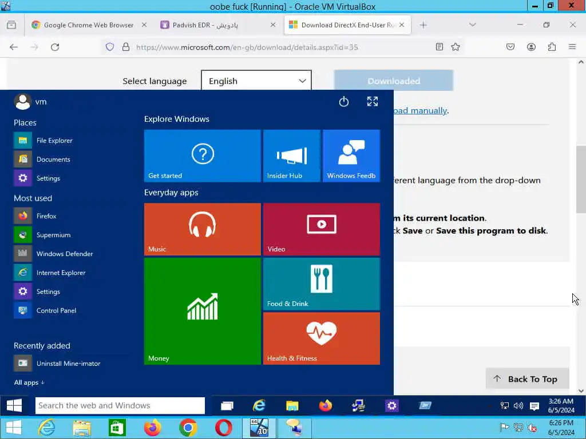Screen dimensions: 586x439
Task: Open Control Panel from Start menu
Action: click(45, 310)
